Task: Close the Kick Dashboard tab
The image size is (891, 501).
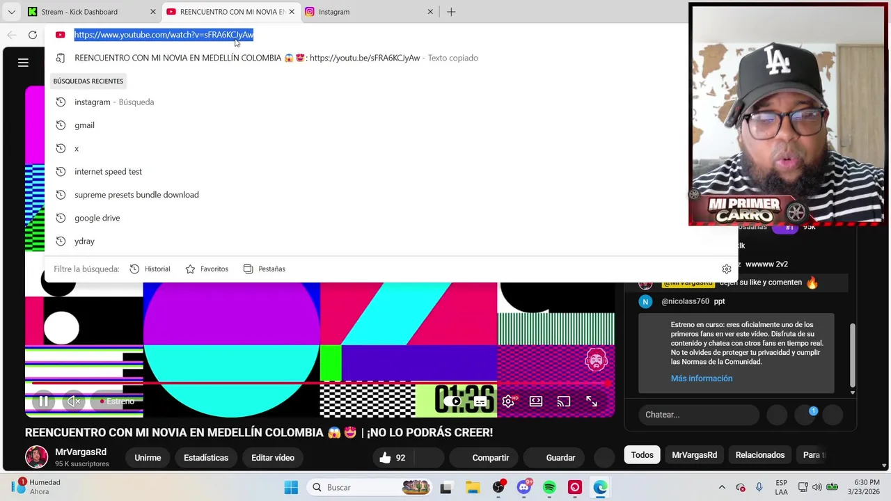Action: (153, 12)
